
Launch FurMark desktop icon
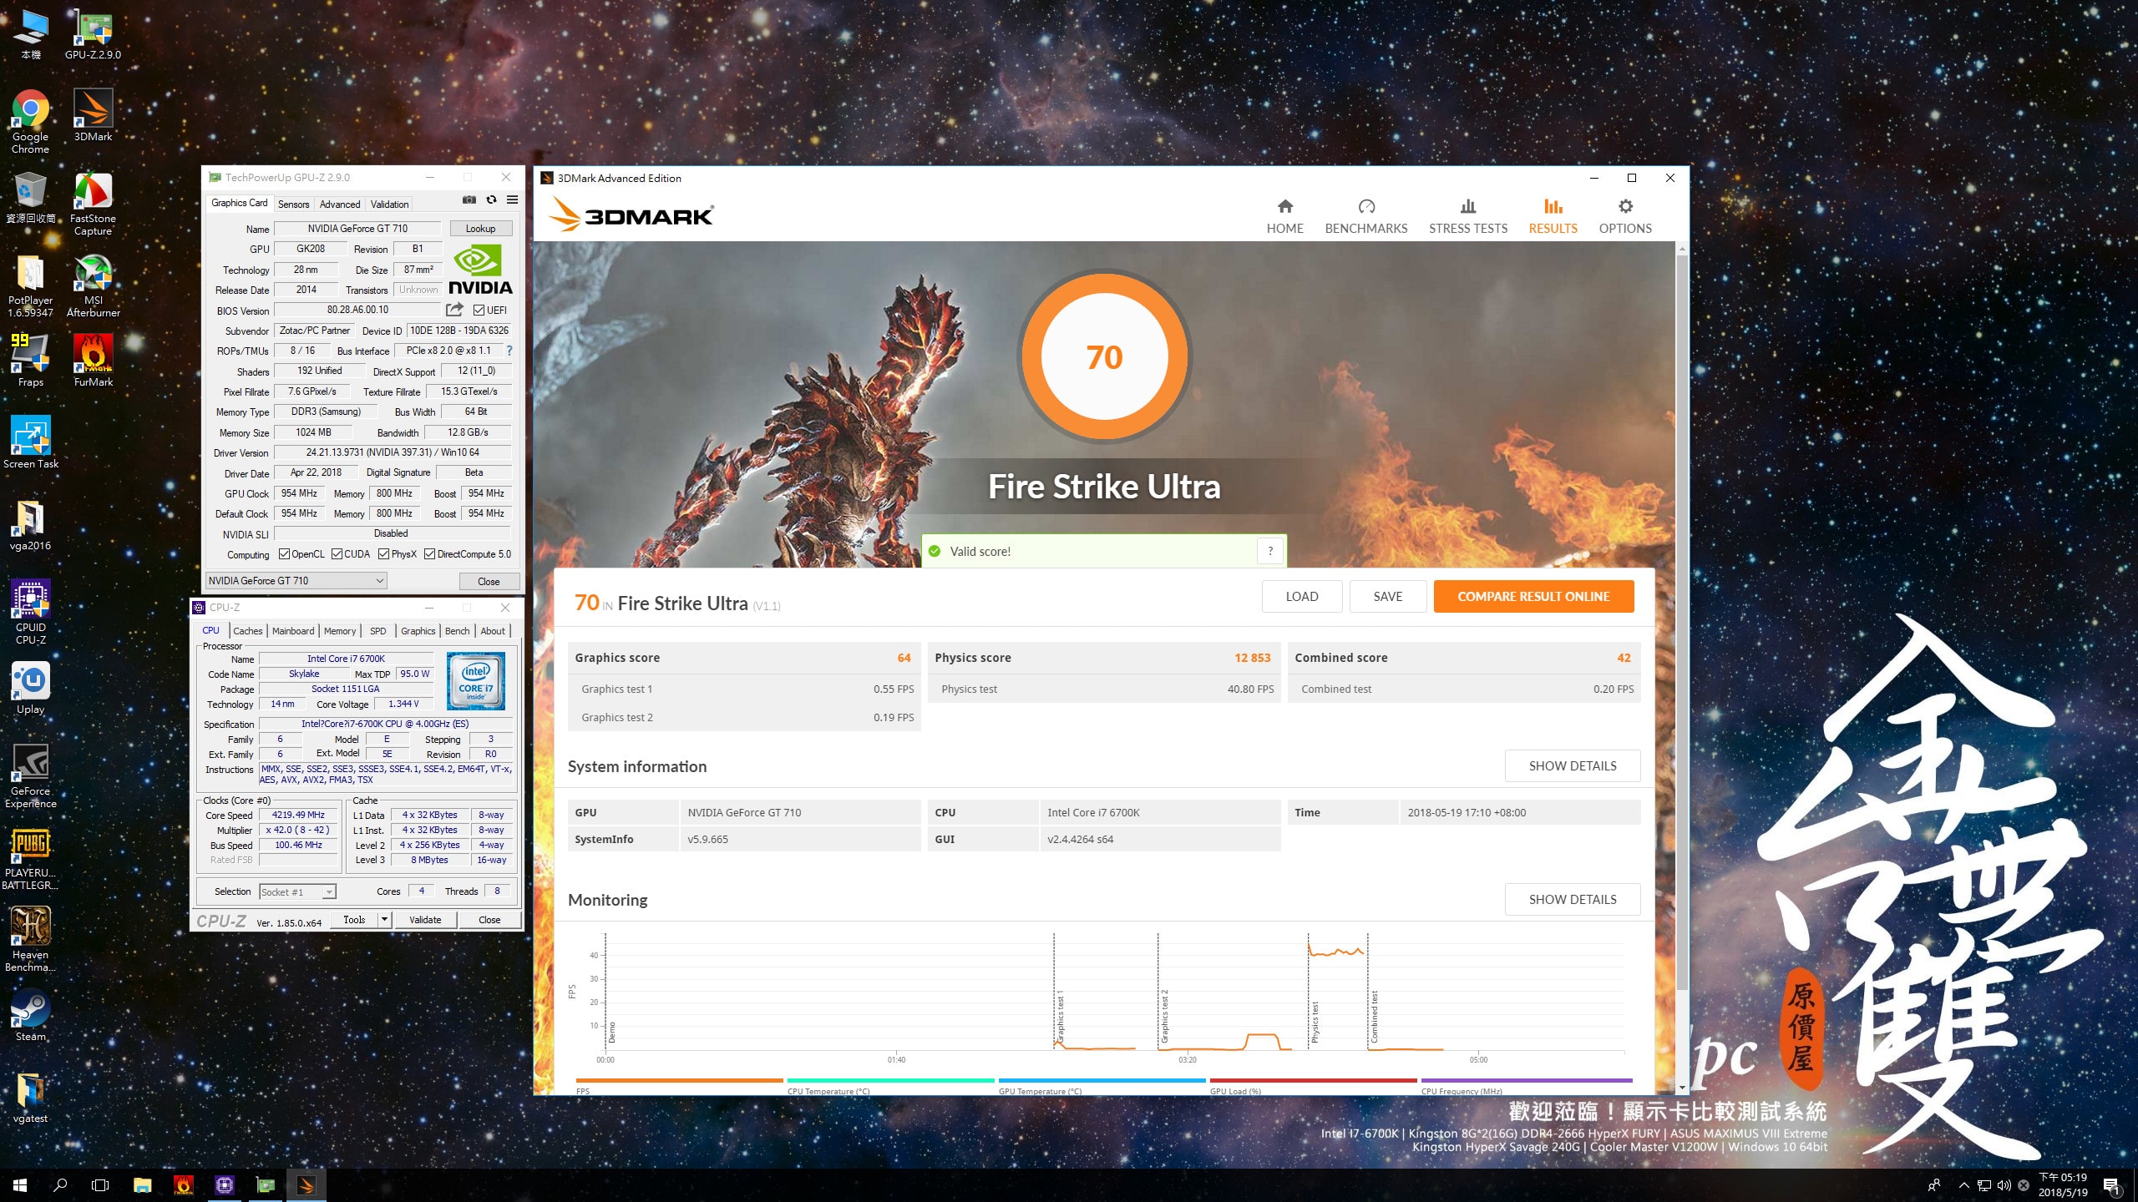point(93,361)
